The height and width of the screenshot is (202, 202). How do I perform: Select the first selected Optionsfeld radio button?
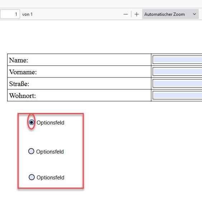32,122
